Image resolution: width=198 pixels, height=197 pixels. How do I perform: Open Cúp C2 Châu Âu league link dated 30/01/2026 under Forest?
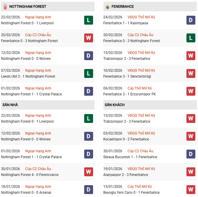[38, 169]
